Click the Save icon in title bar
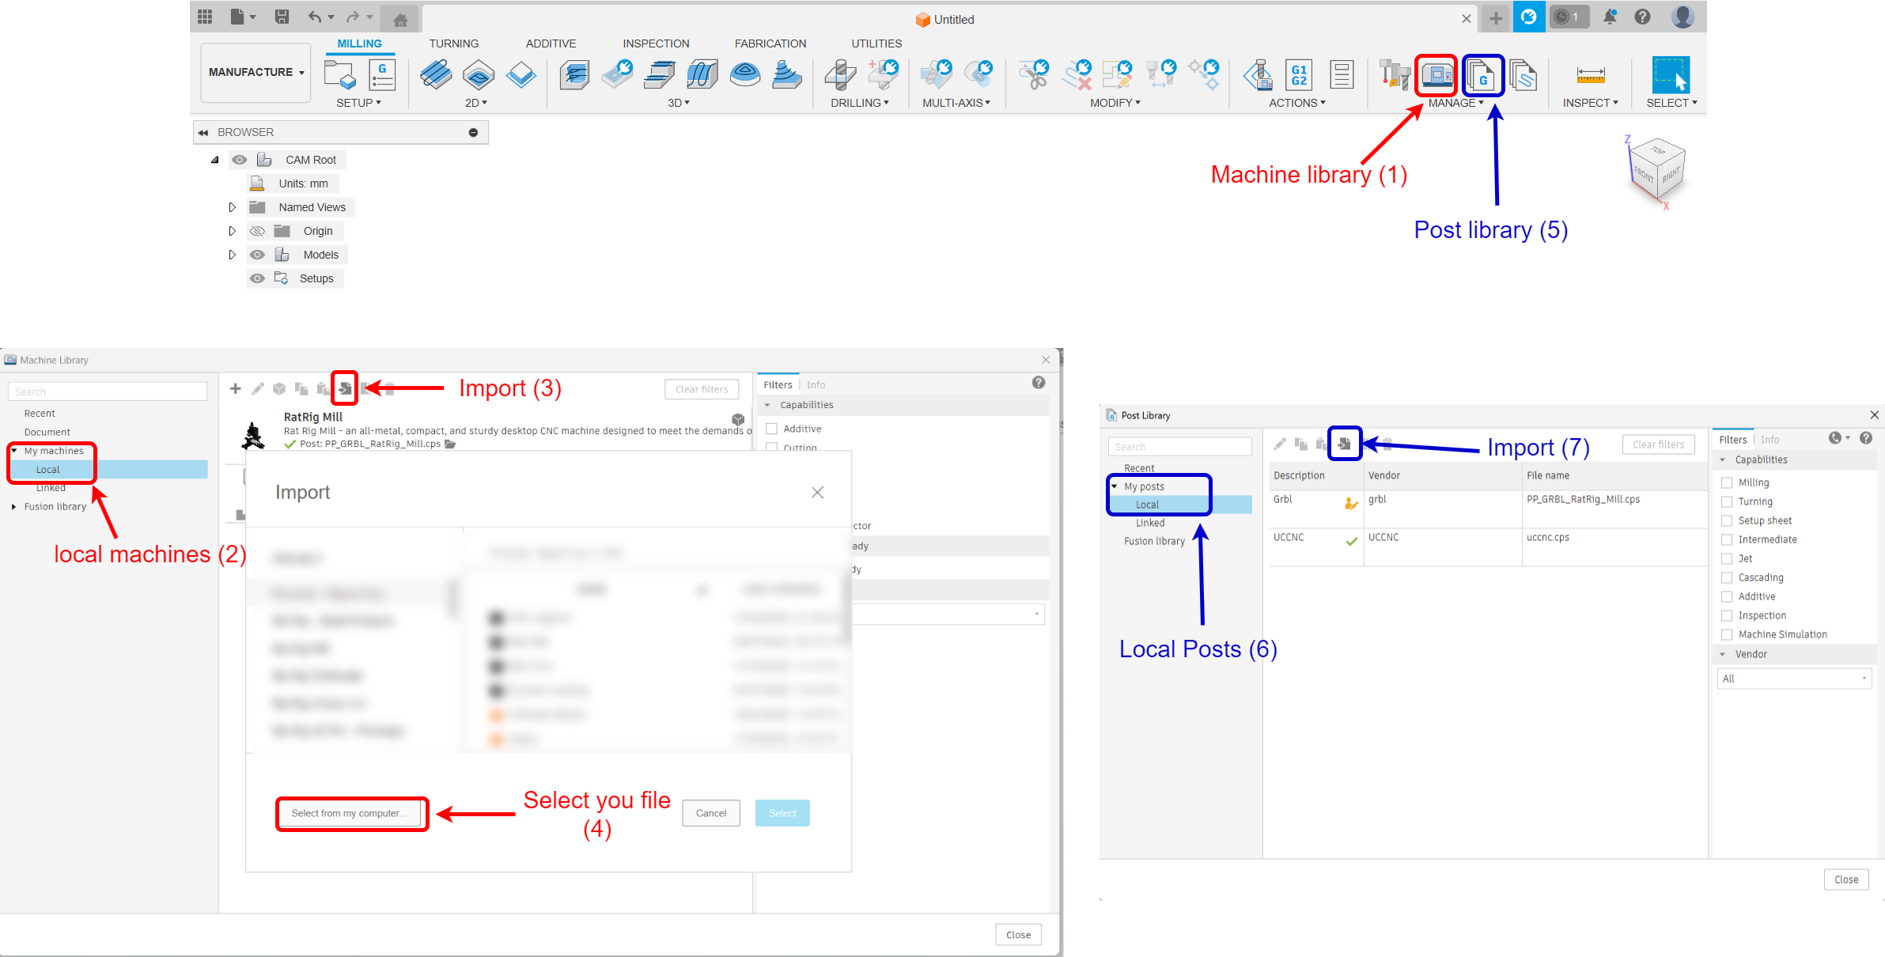 [282, 17]
